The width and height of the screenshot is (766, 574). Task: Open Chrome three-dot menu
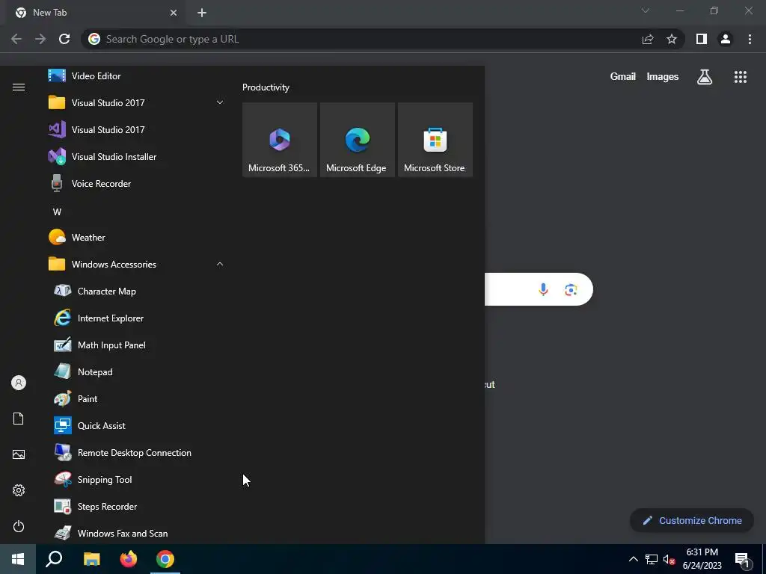coord(750,39)
